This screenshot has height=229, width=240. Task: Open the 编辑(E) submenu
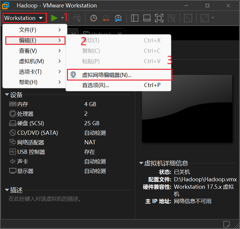point(35,41)
